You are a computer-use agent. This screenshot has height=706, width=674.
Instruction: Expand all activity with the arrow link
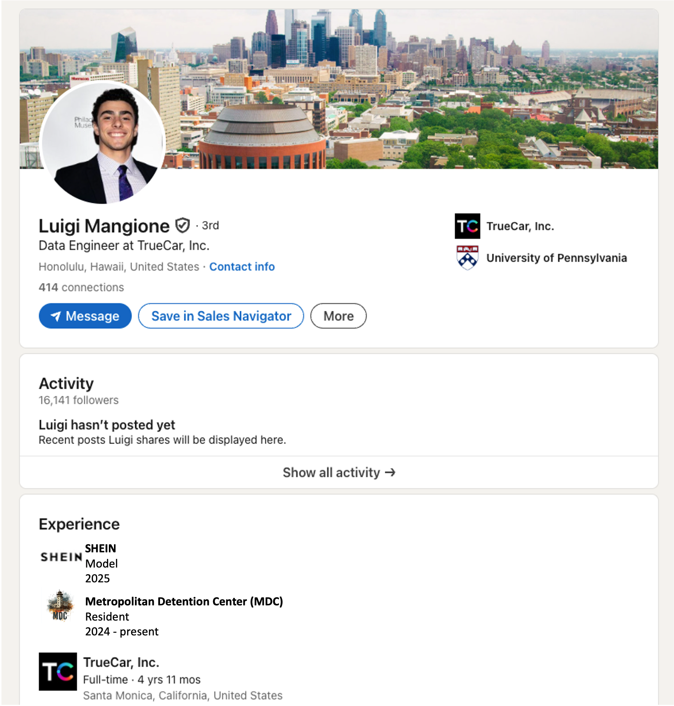point(390,472)
